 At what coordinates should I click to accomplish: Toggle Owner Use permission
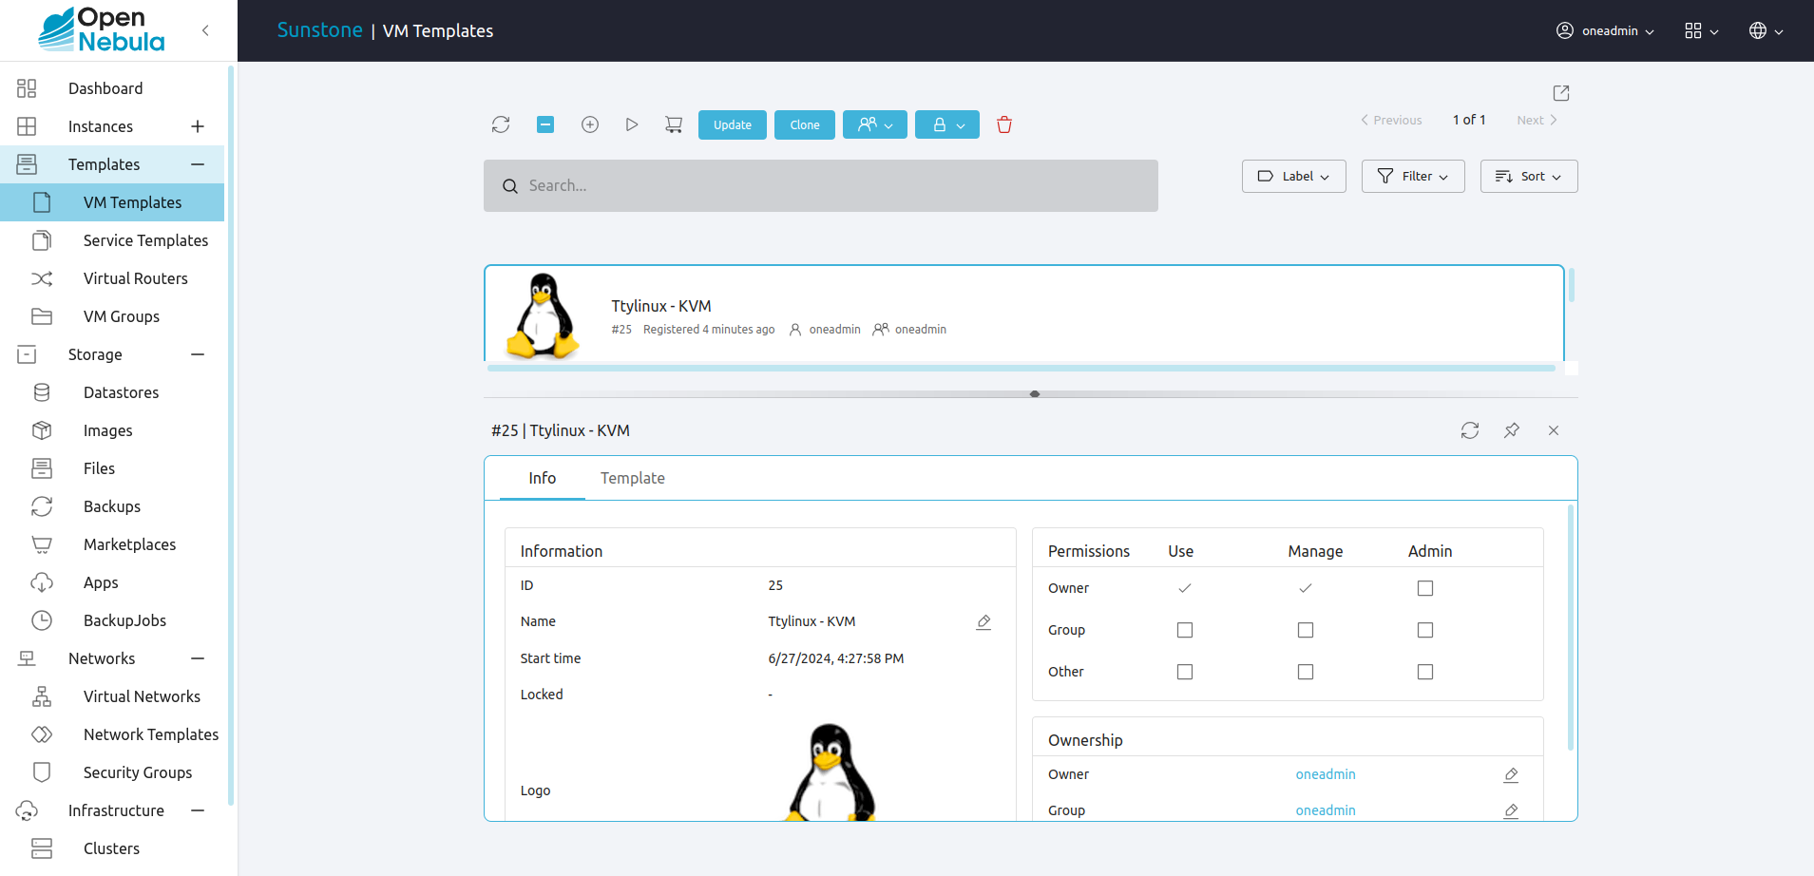click(1185, 588)
